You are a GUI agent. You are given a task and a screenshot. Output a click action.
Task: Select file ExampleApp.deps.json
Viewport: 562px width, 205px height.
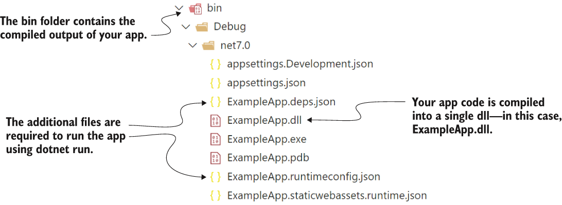282,102
